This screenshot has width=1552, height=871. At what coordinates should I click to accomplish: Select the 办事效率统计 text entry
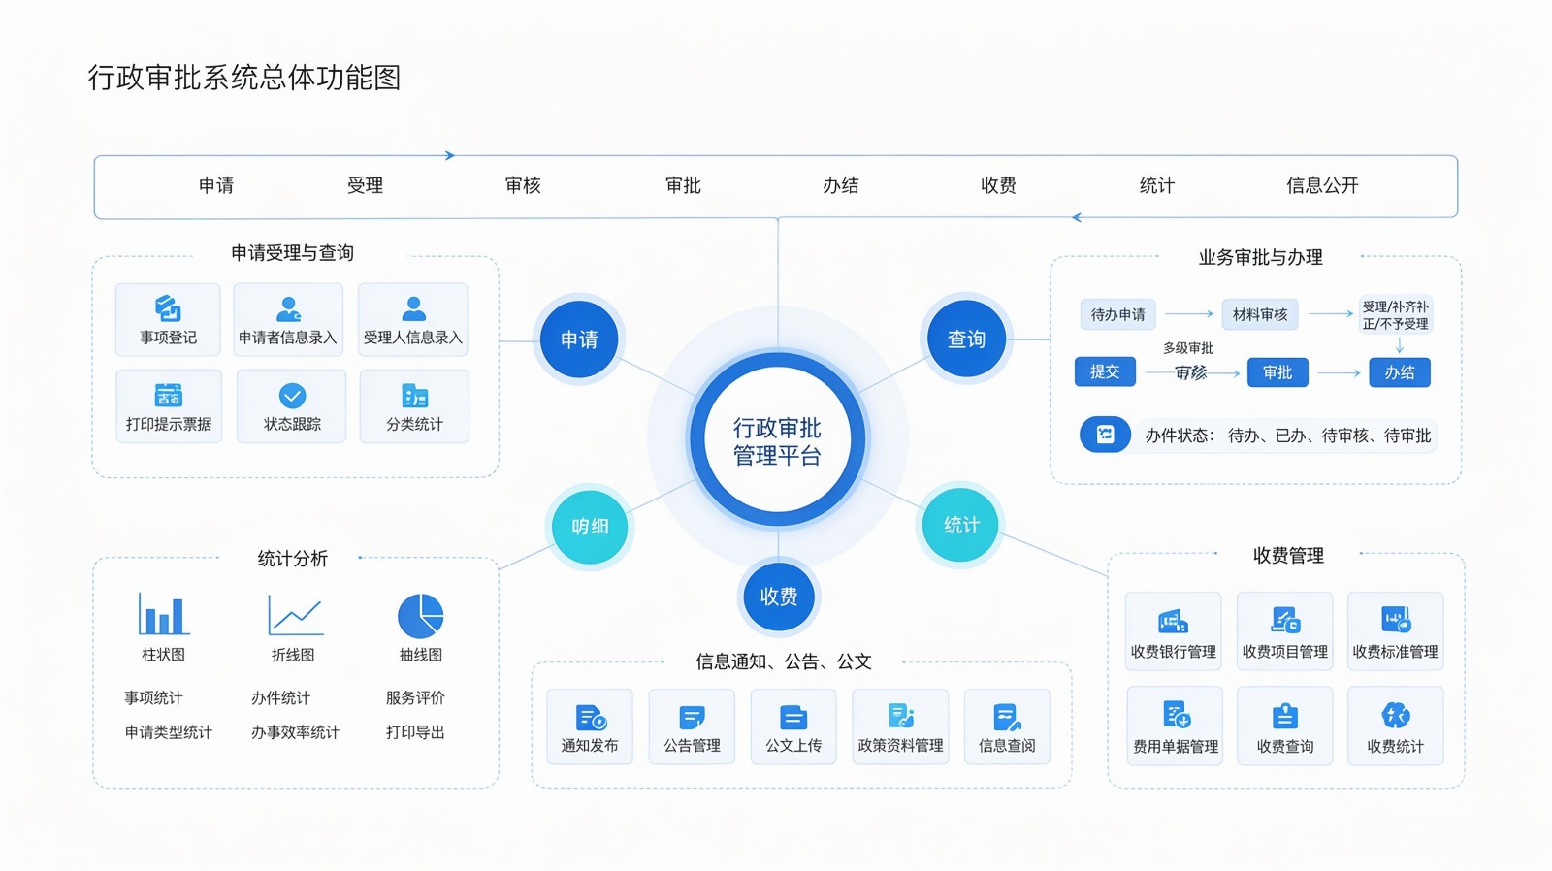point(296,732)
